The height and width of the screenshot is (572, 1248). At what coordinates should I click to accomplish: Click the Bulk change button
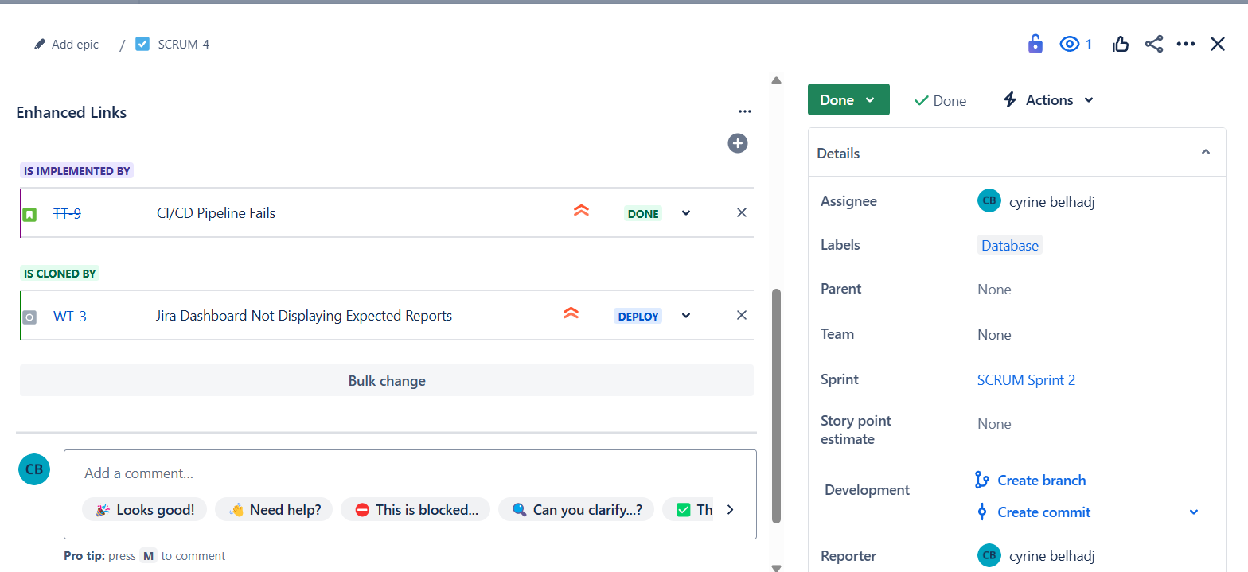tap(387, 380)
